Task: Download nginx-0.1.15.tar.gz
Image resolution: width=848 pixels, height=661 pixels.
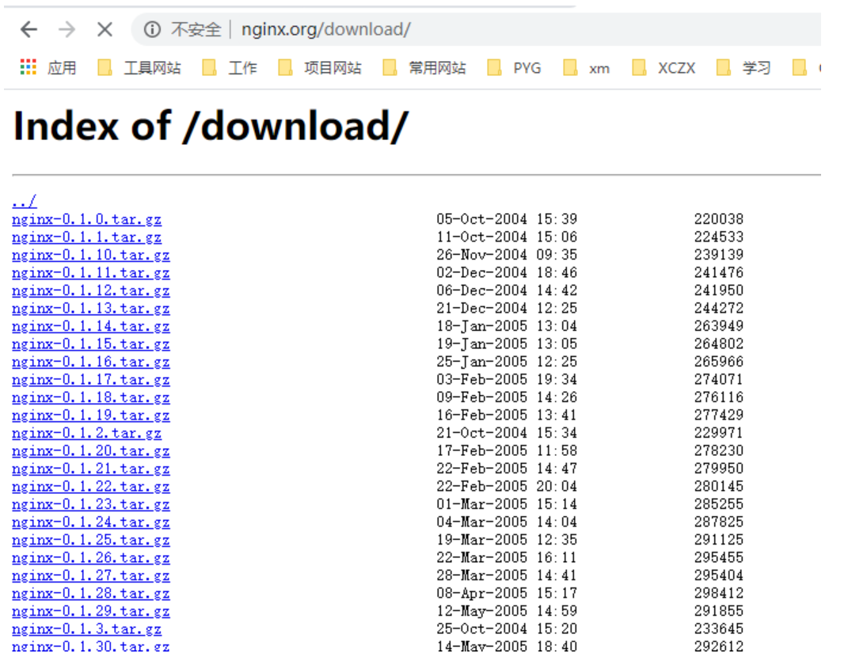Action: click(90, 344)
